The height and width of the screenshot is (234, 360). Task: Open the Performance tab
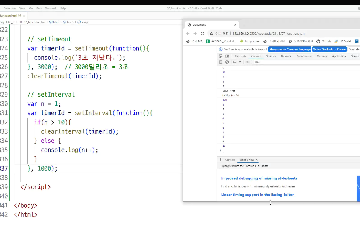[304, 56]
